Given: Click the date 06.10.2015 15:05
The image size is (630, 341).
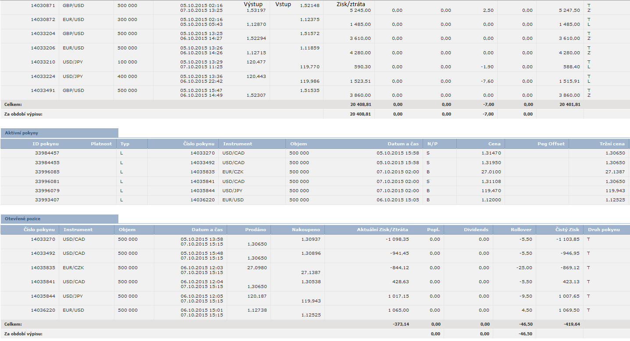Looking at the screenshot, I should [398, 200].
